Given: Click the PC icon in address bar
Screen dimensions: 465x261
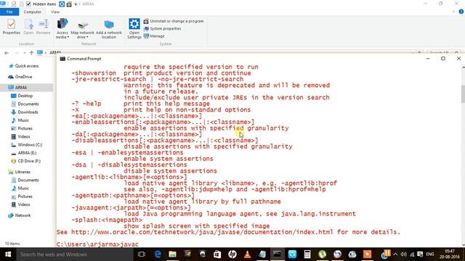Looking at the screenshot, I should point(40,53).
